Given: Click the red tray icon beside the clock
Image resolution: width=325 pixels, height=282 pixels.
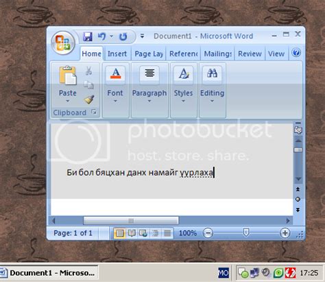Looking at the screenshot, I should tap(291, 273).
